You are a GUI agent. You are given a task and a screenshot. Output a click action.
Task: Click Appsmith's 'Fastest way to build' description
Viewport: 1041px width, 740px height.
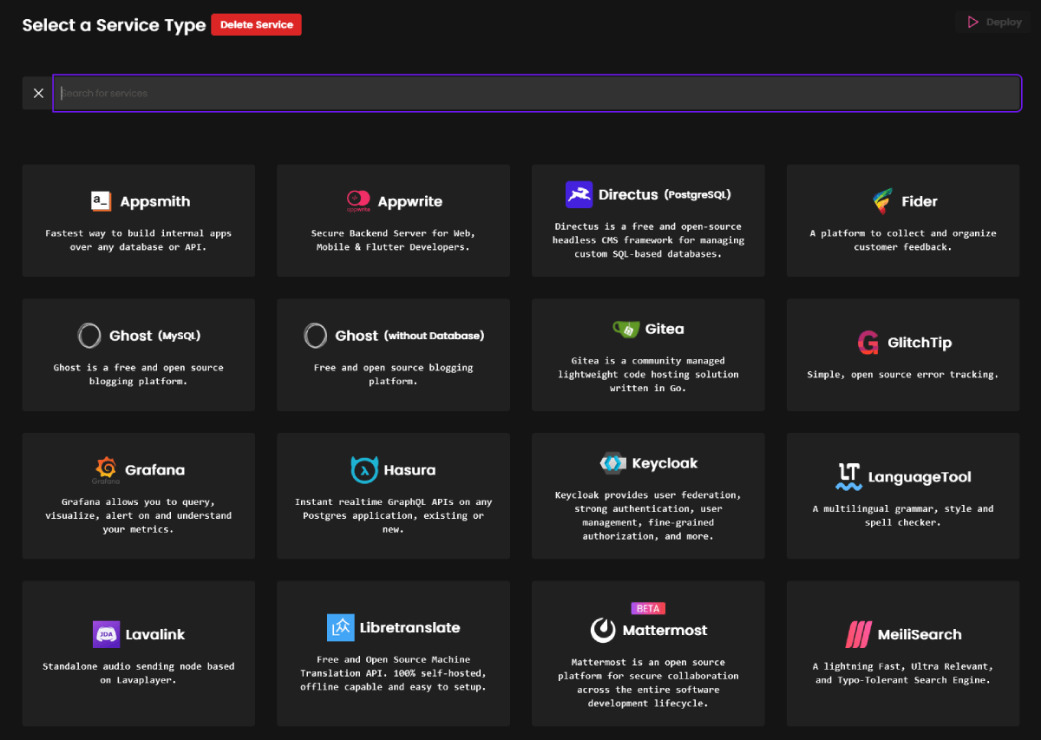point(139,240)
